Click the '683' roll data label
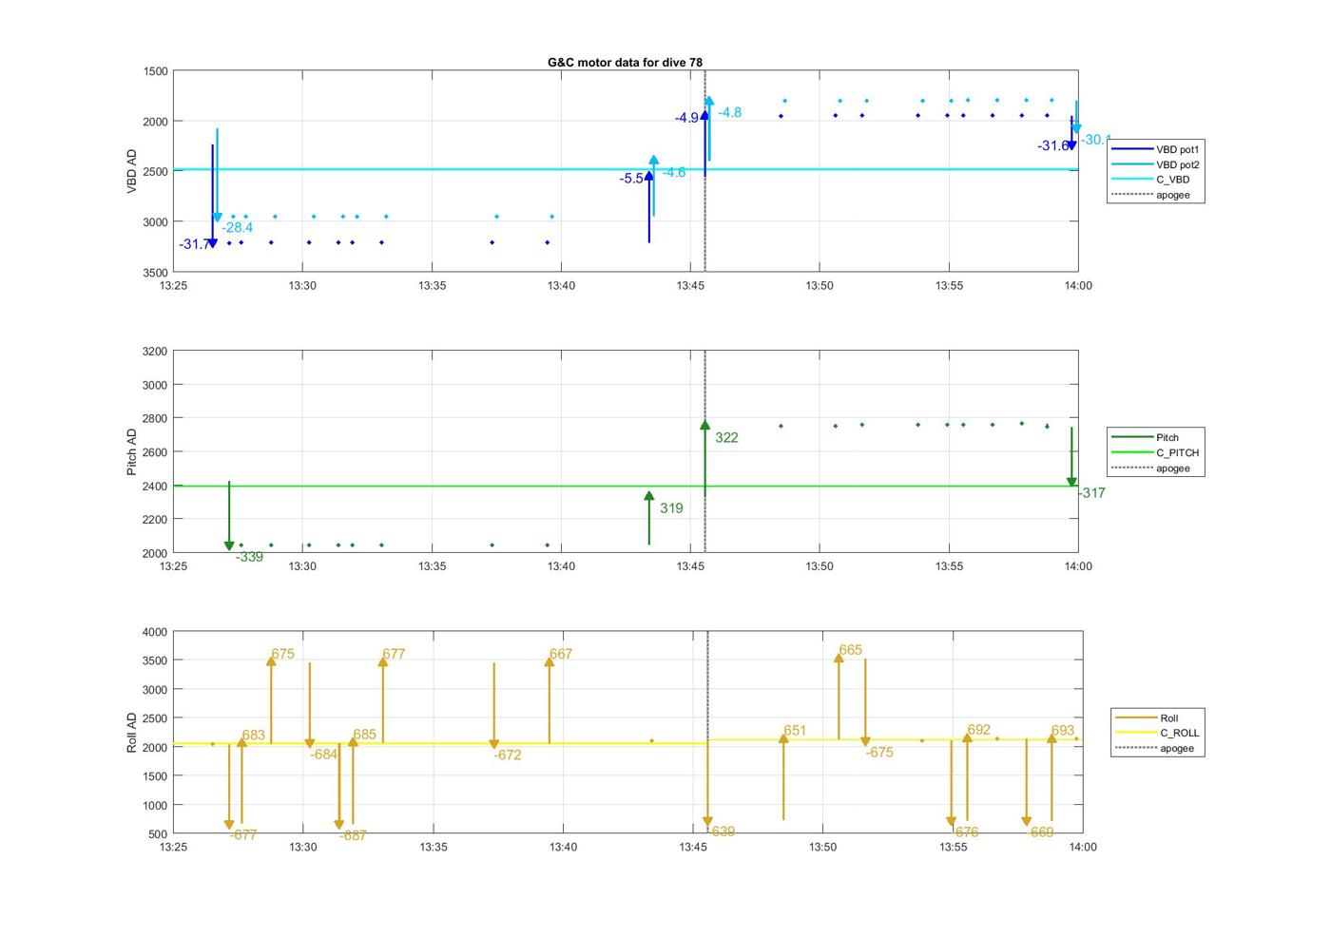This screenshot has height=937, width=1331. 254,736
